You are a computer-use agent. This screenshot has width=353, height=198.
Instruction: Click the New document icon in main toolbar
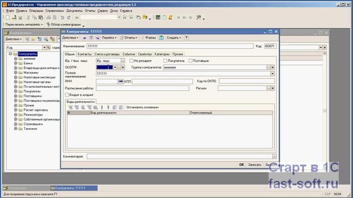click(8, 17)
